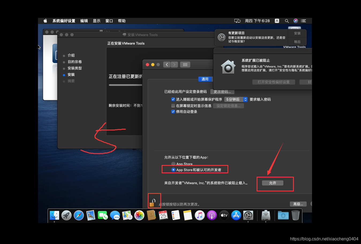Open the 高级 settings button
Screen dimensions: 361x244
click(298, 204)
